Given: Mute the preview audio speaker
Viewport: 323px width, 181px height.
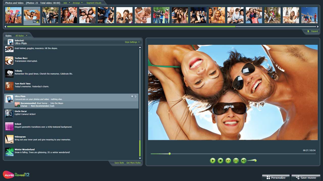Looking at the screenshot, I should pyautogui.click(x=244, y=160).
